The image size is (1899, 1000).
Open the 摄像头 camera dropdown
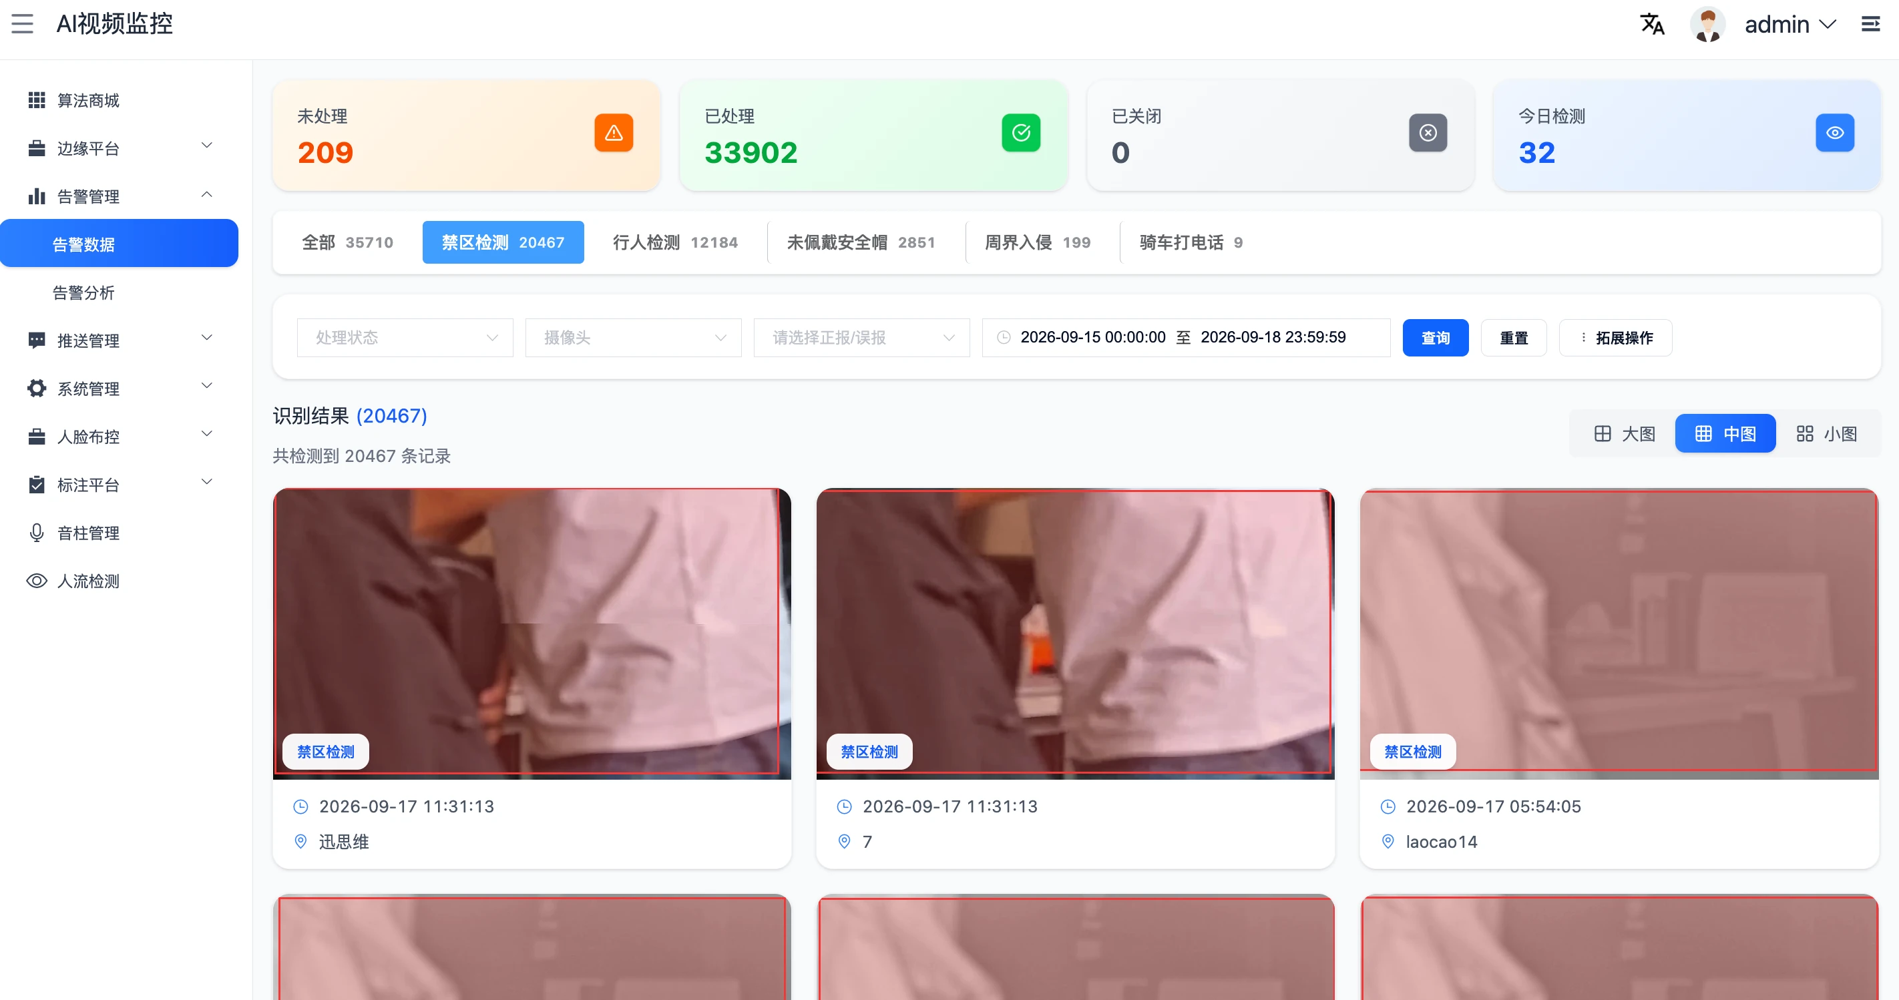point(633,338)
